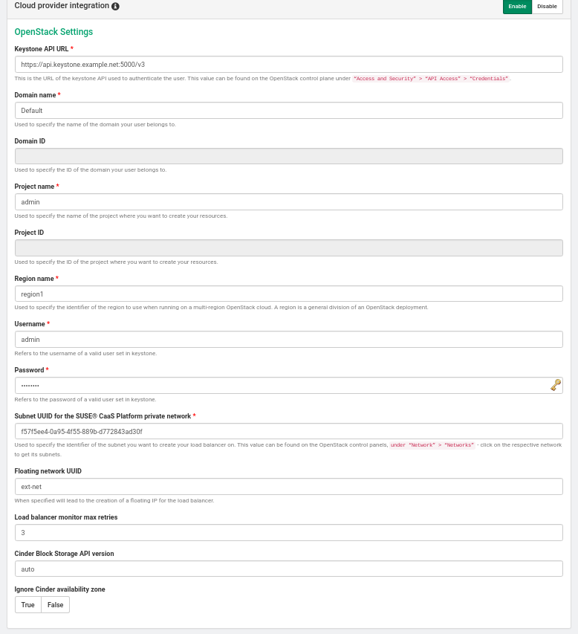Click Load balancer monitor max retries field

coord(288,533)
